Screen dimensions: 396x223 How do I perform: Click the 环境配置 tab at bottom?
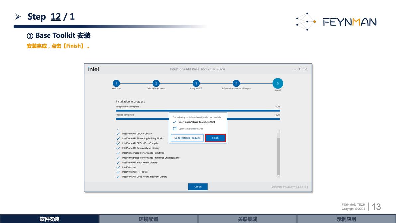click(148, 219)
